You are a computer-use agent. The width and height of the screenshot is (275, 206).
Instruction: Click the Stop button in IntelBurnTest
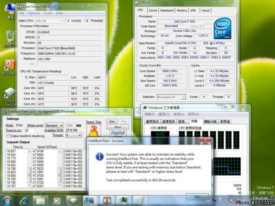click(124, 121)
